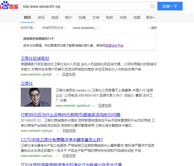This screenshot has width=194, height=166.
Task: Select the 网页 tab
Action: click(x=28, y=17)
